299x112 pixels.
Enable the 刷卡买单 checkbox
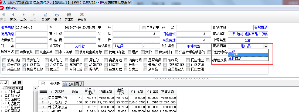[57, 52]
